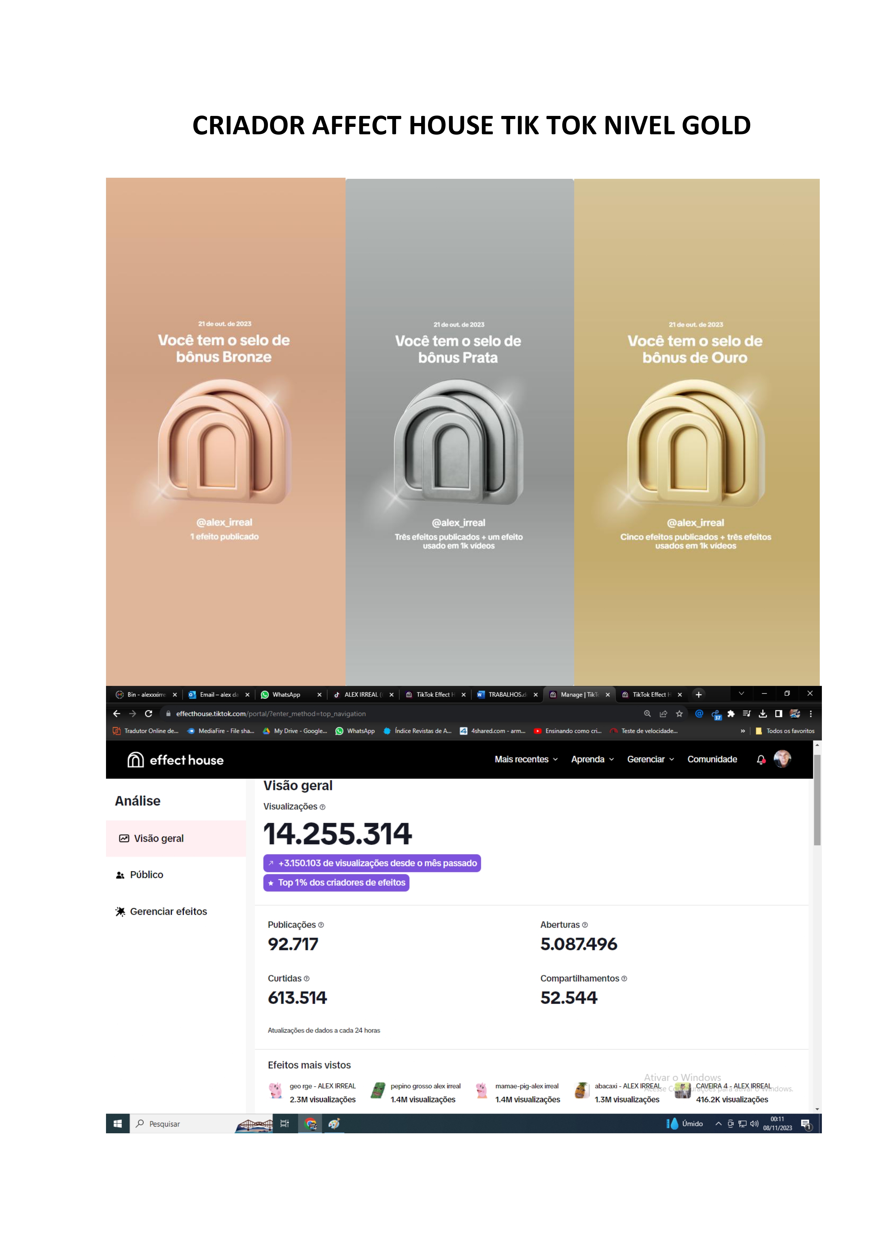Click the Windows Start button
This screenshot has height=1240, width=877.
tap(118, 1124)
